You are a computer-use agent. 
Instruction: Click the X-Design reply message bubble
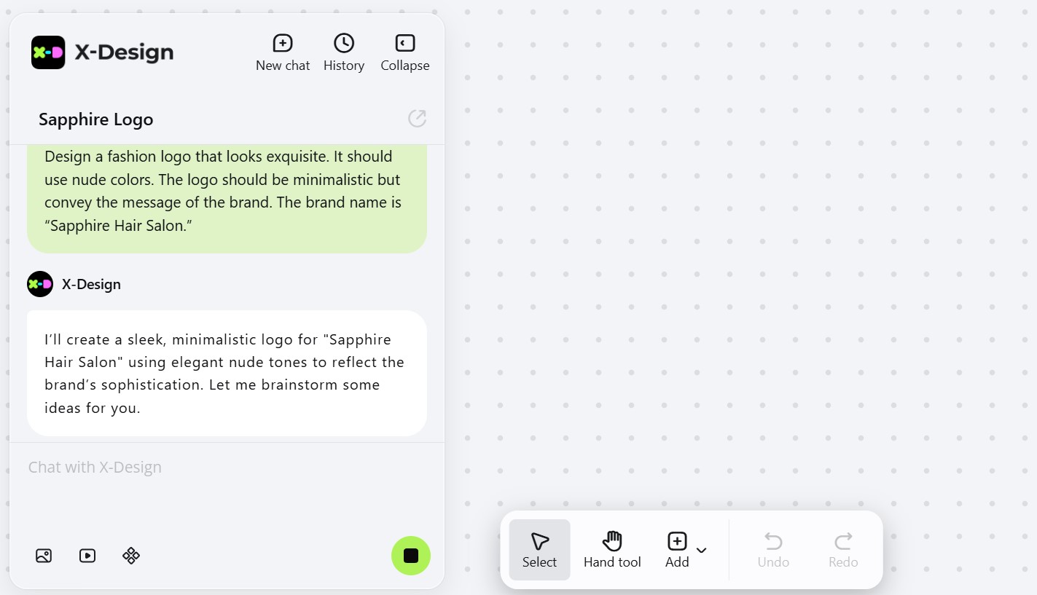[227, 374]
